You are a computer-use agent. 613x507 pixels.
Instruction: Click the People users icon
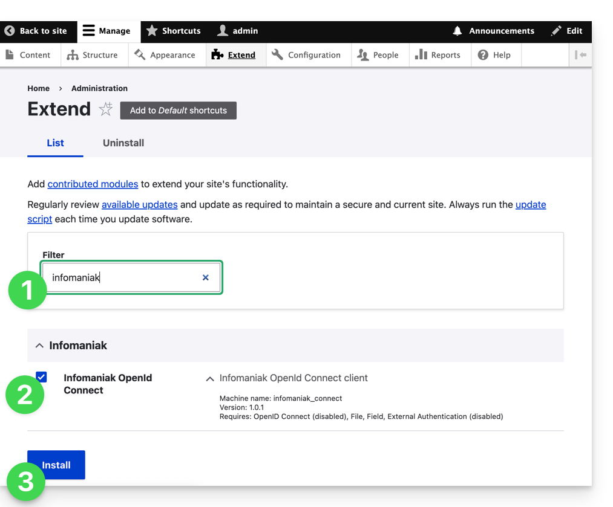363,55
